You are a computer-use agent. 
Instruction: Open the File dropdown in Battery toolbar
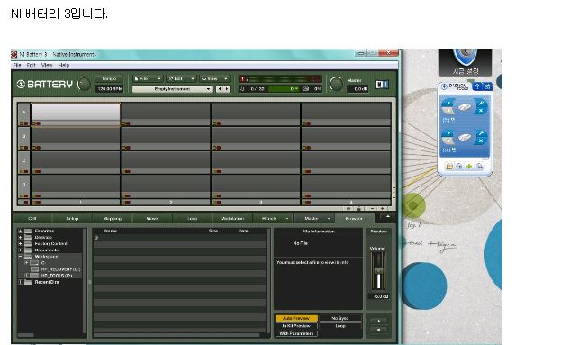(x=147, y=78)
